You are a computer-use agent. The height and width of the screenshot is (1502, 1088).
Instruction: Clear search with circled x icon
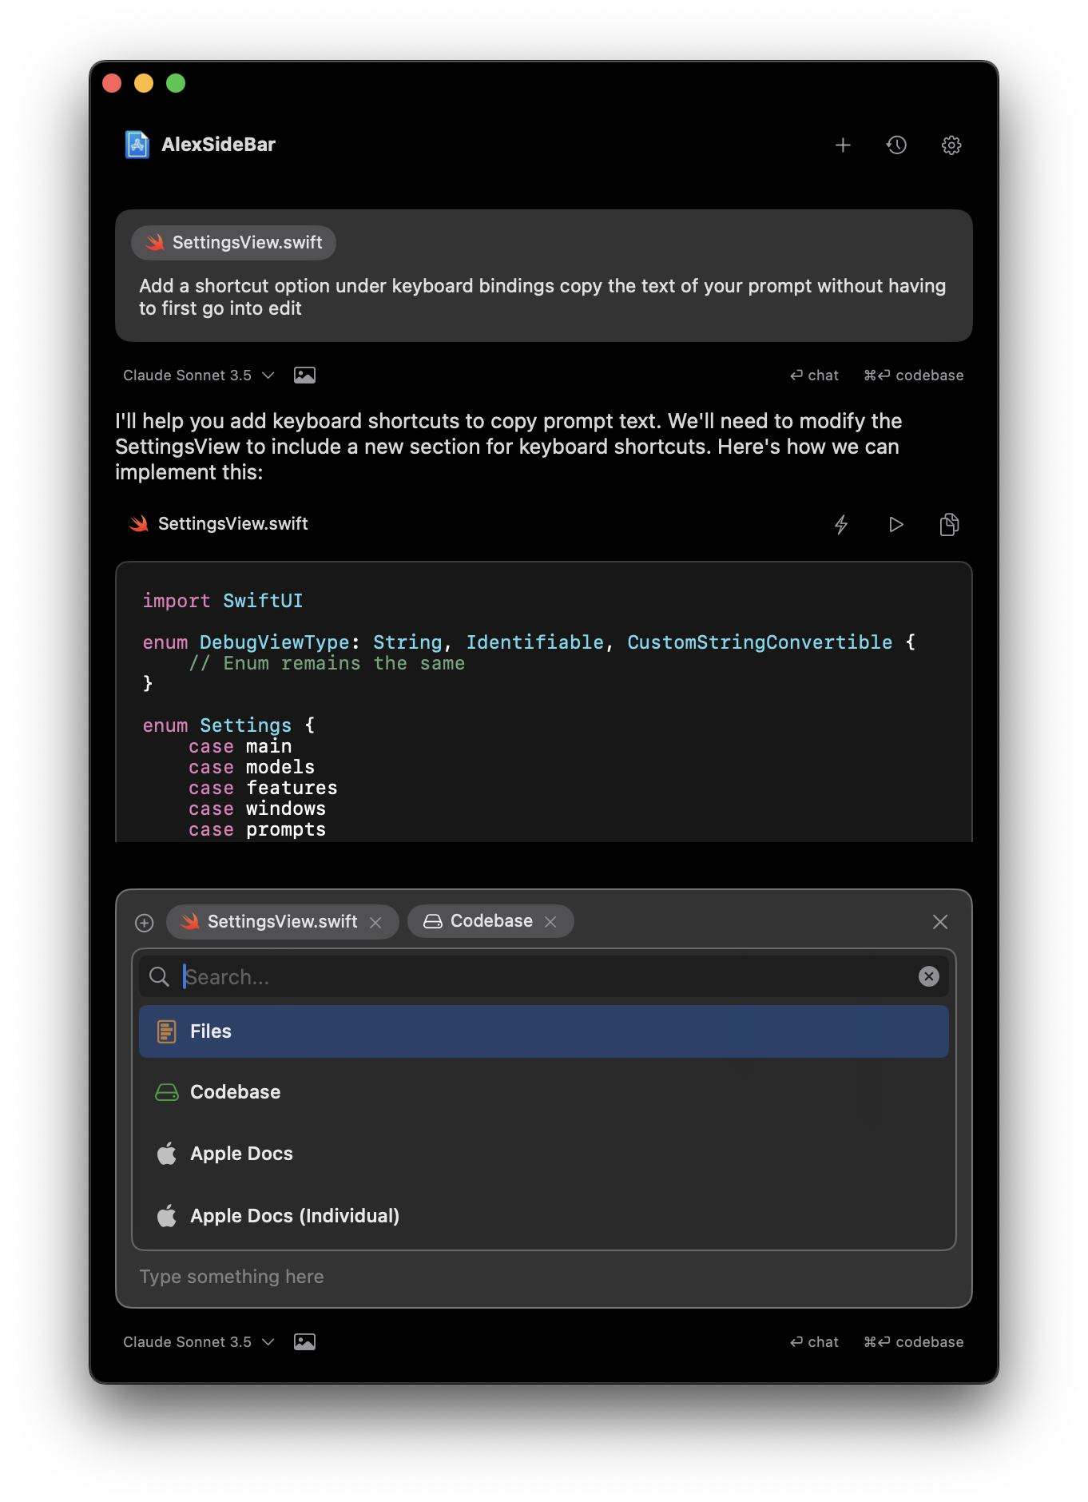928,976
